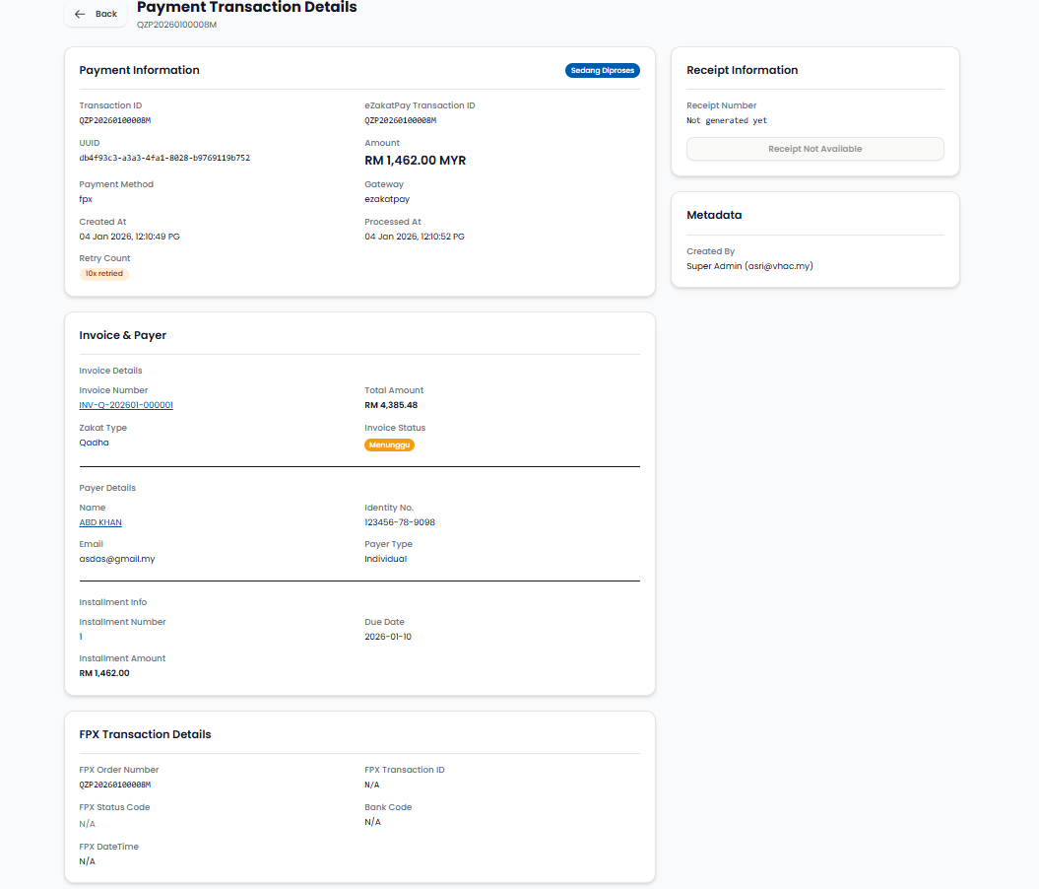Click the FPX Order Number value
1039x889 pixels.
[x=114, y=785]
